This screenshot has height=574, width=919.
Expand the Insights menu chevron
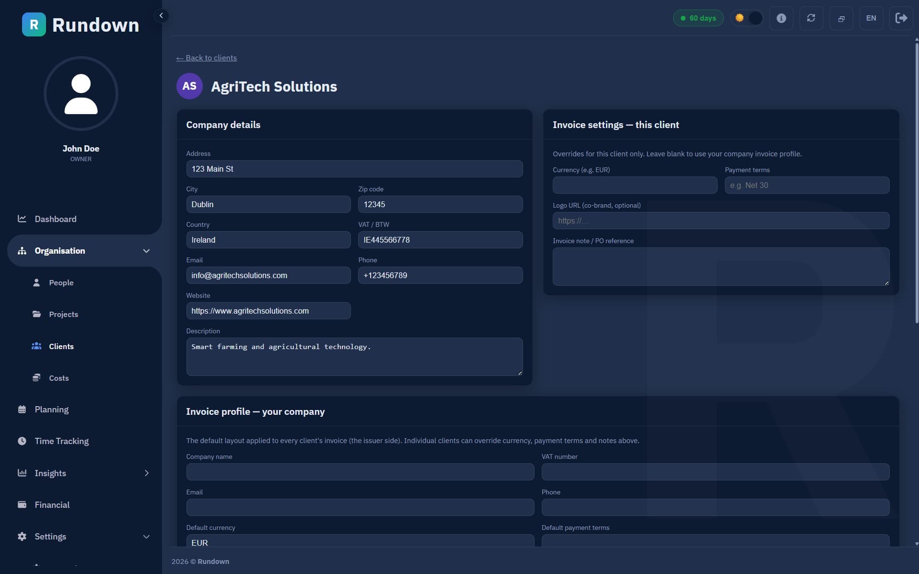click(x=147, y=473)
